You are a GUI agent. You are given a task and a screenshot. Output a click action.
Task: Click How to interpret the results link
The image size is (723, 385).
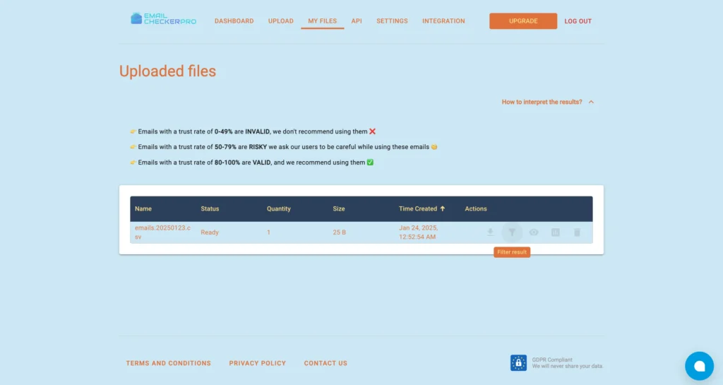point(542,102)
